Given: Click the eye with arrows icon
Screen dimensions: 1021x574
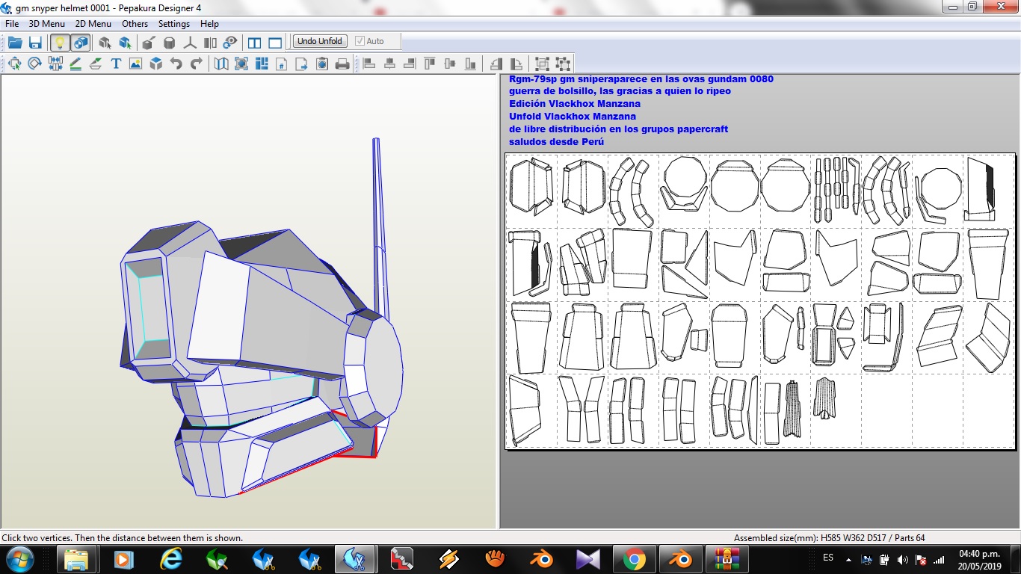Looking at the screenshot, I should coord(230,43).
